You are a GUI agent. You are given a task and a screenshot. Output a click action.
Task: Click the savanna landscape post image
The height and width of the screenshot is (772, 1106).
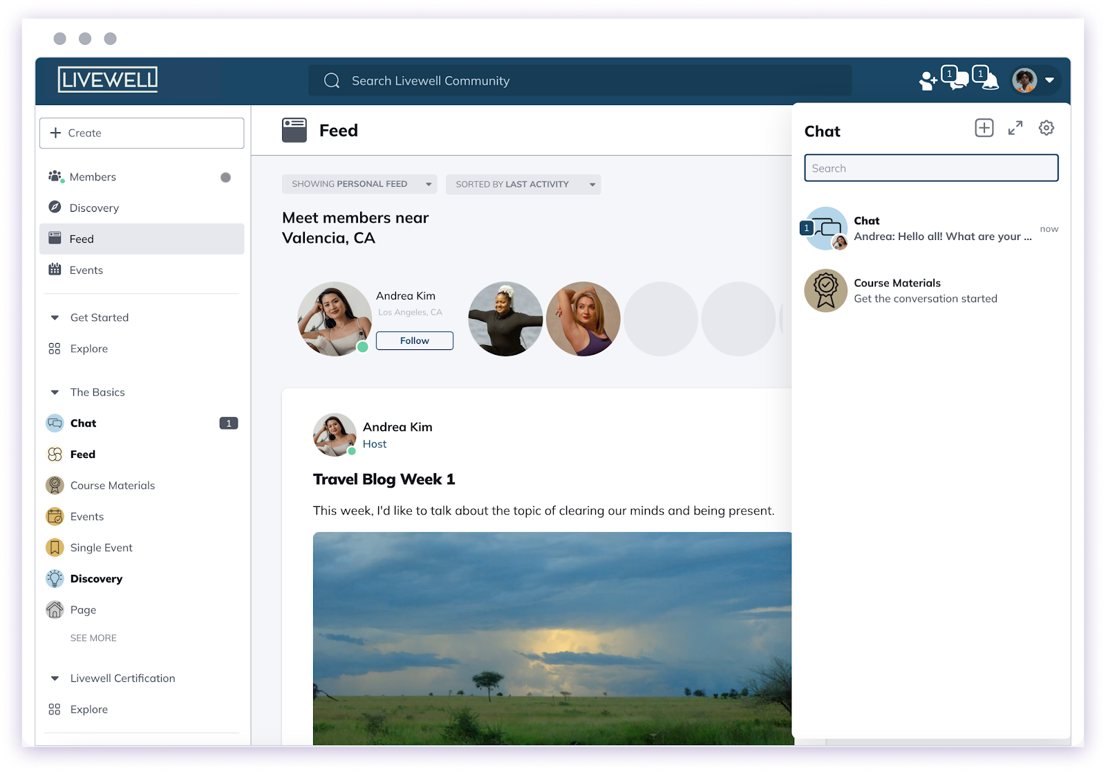(552, 638)
